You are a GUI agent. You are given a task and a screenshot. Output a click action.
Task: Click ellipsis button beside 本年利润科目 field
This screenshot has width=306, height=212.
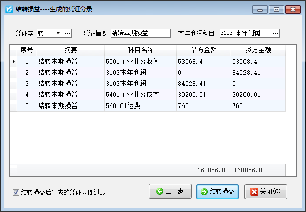click(275, 33)
